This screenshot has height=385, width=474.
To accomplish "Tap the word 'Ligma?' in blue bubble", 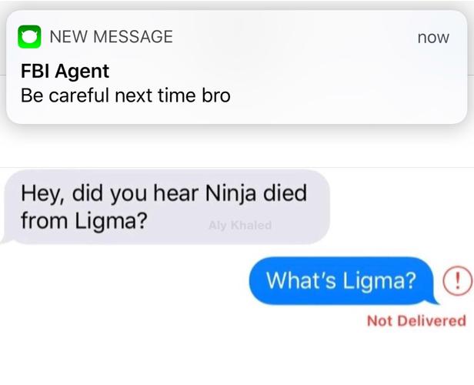I will pos(379,280).
